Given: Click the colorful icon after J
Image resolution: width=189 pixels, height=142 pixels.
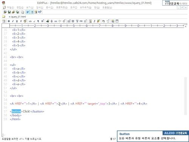Looking at the screenshot, I should (99, 21).
